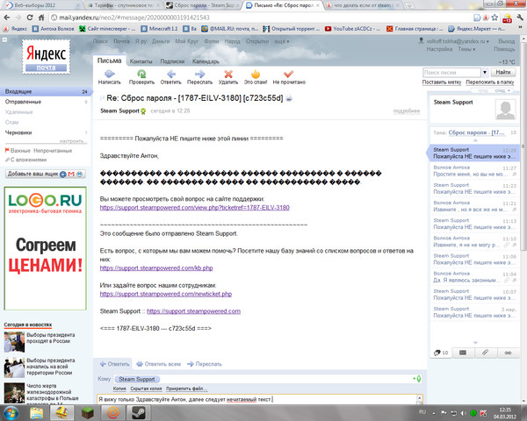Viewport: 527px width, 421px height.
Task: Click the orange @ Mail.ru agent taskbar icon
Action: [113, 413]
